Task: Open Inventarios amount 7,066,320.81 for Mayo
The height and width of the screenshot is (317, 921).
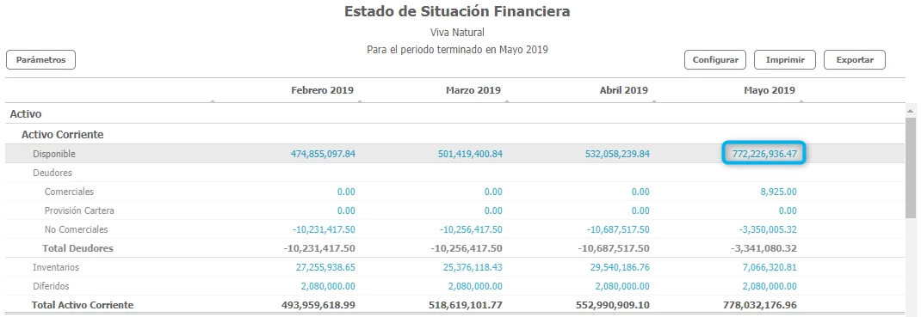Action: point(770,267)
